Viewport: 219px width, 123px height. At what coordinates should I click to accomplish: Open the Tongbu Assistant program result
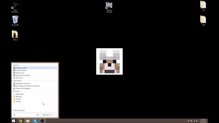(35, 68)
